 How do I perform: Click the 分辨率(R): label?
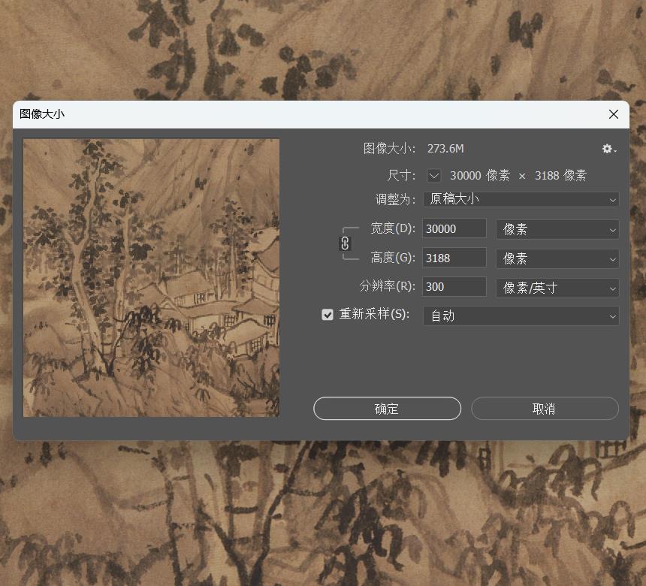tap(388, 286)
